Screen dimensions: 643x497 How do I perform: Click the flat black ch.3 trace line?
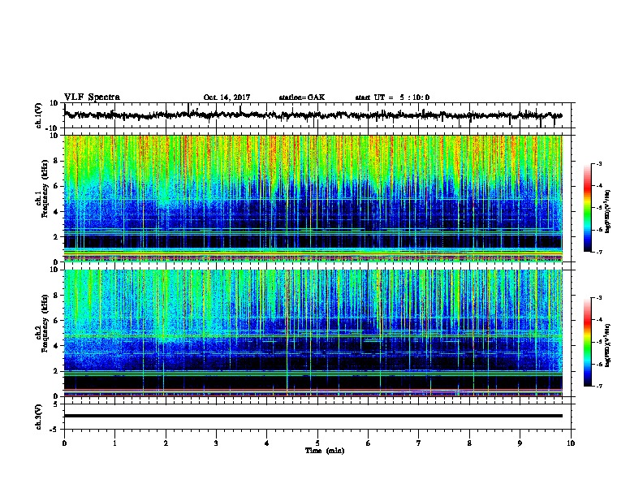(x=313, y=416)
